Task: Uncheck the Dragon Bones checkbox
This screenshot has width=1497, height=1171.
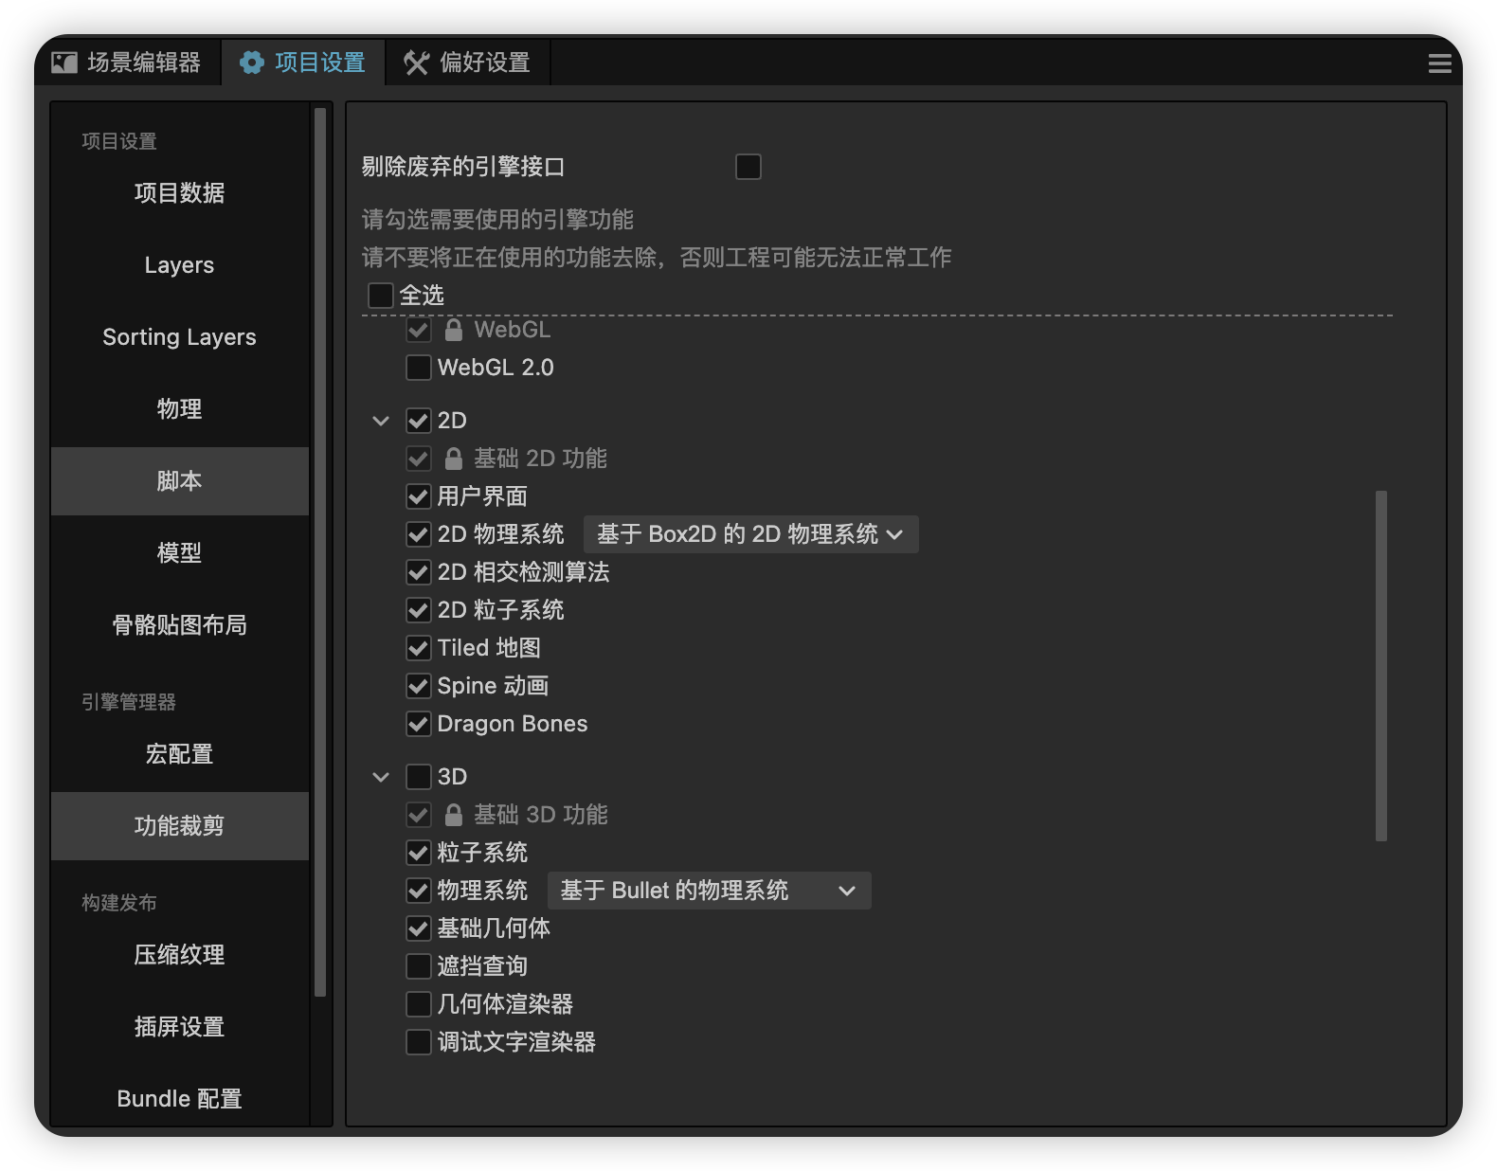Action: click(x=418, y=724)
